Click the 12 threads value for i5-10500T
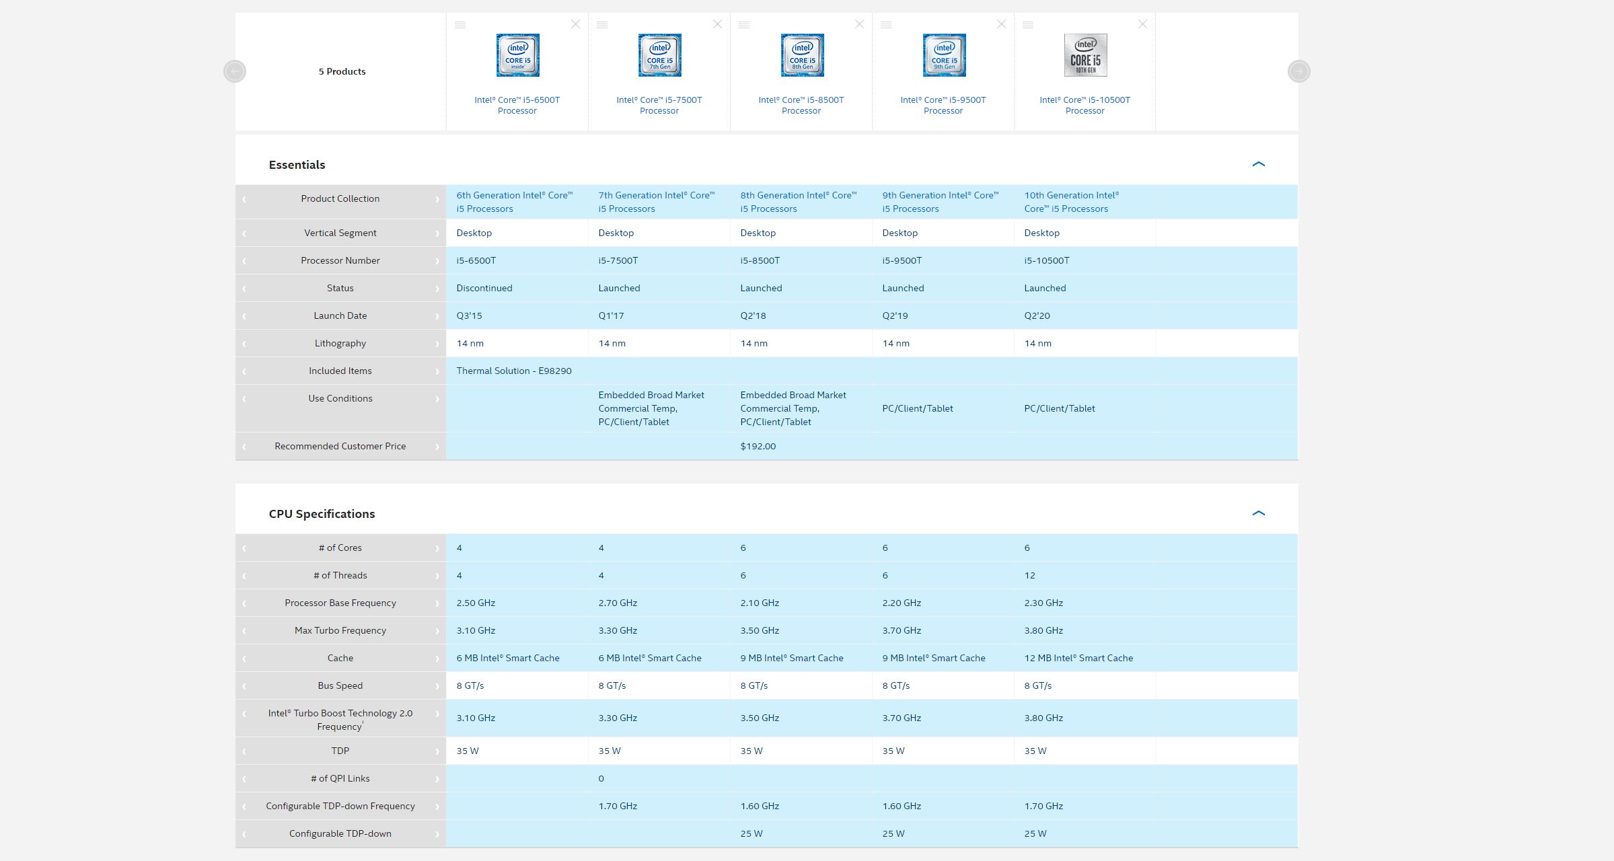Image resolution: width=1614 pixels, height=861 pixels. click(x=1029, y=575)
